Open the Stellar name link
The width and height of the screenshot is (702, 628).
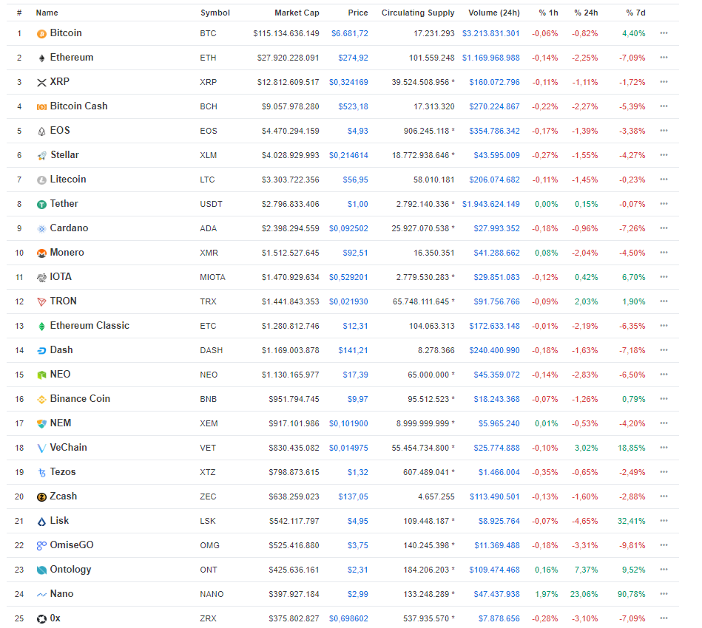(64, 154)
